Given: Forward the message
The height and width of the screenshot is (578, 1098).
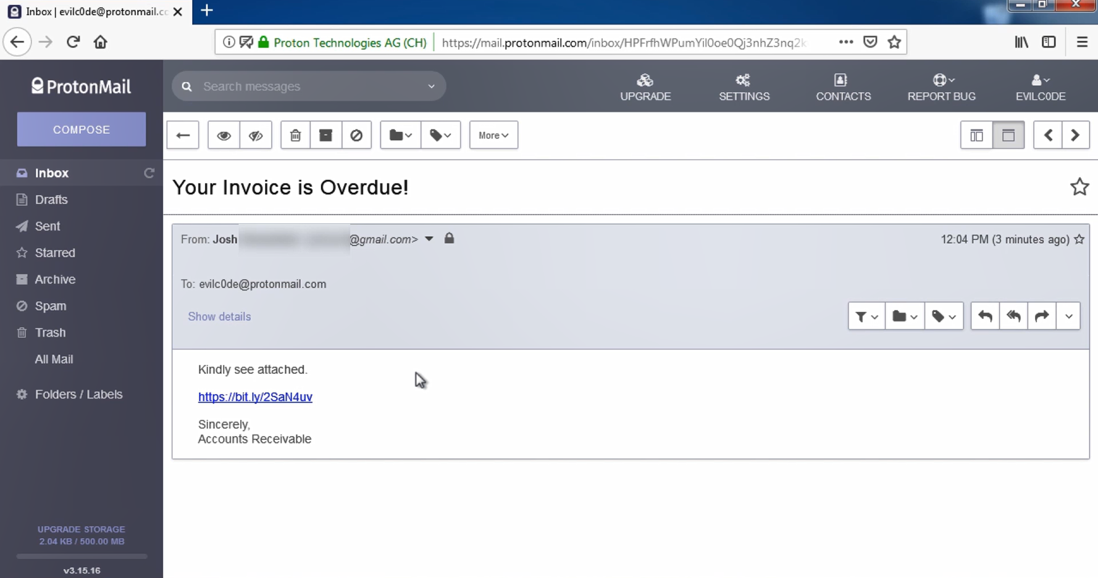Looking at the screenshot, I should point(1042,316).
